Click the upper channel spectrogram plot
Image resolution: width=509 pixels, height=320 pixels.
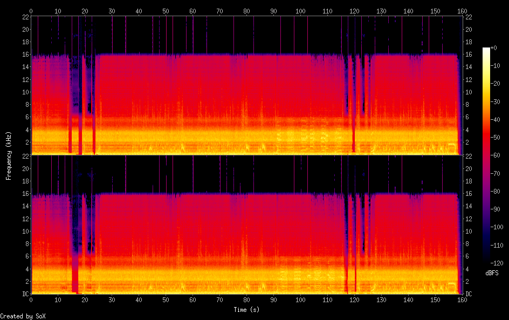(247, 85)
